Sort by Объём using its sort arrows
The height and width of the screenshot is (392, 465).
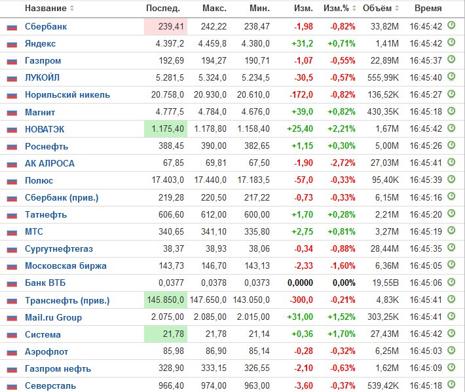[x=397, y=9]
